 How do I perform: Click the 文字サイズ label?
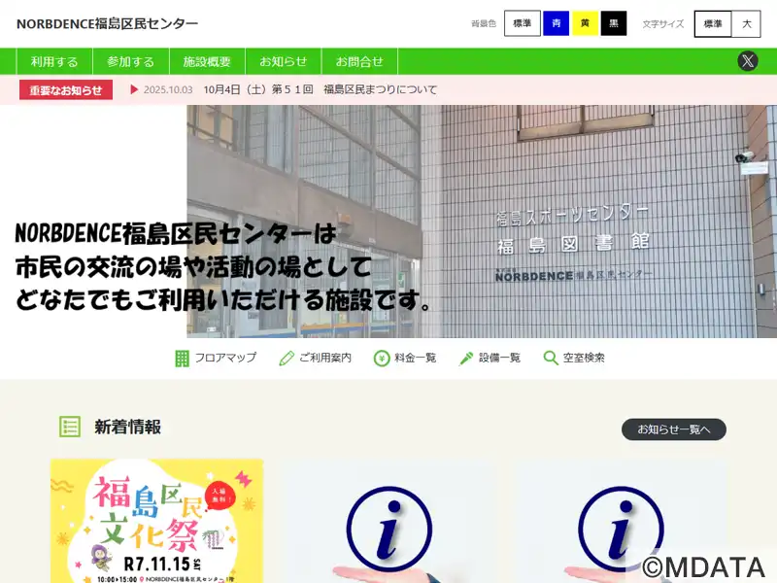[663, 23]
